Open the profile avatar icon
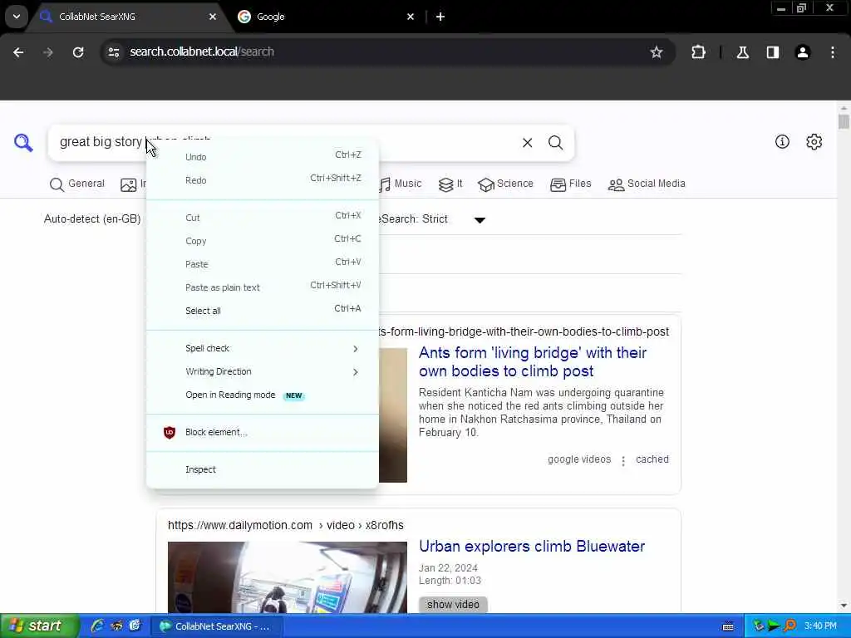 pyautogui.click(x=803, y=52)
